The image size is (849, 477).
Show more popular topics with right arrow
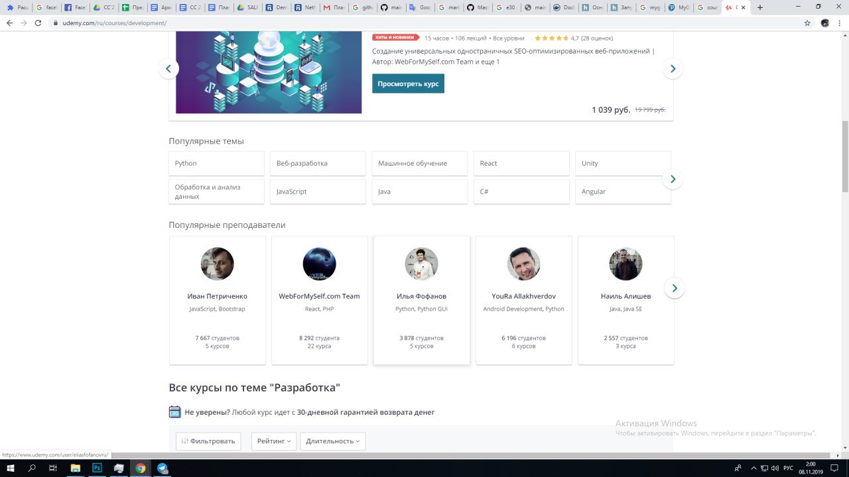point(673,179)
